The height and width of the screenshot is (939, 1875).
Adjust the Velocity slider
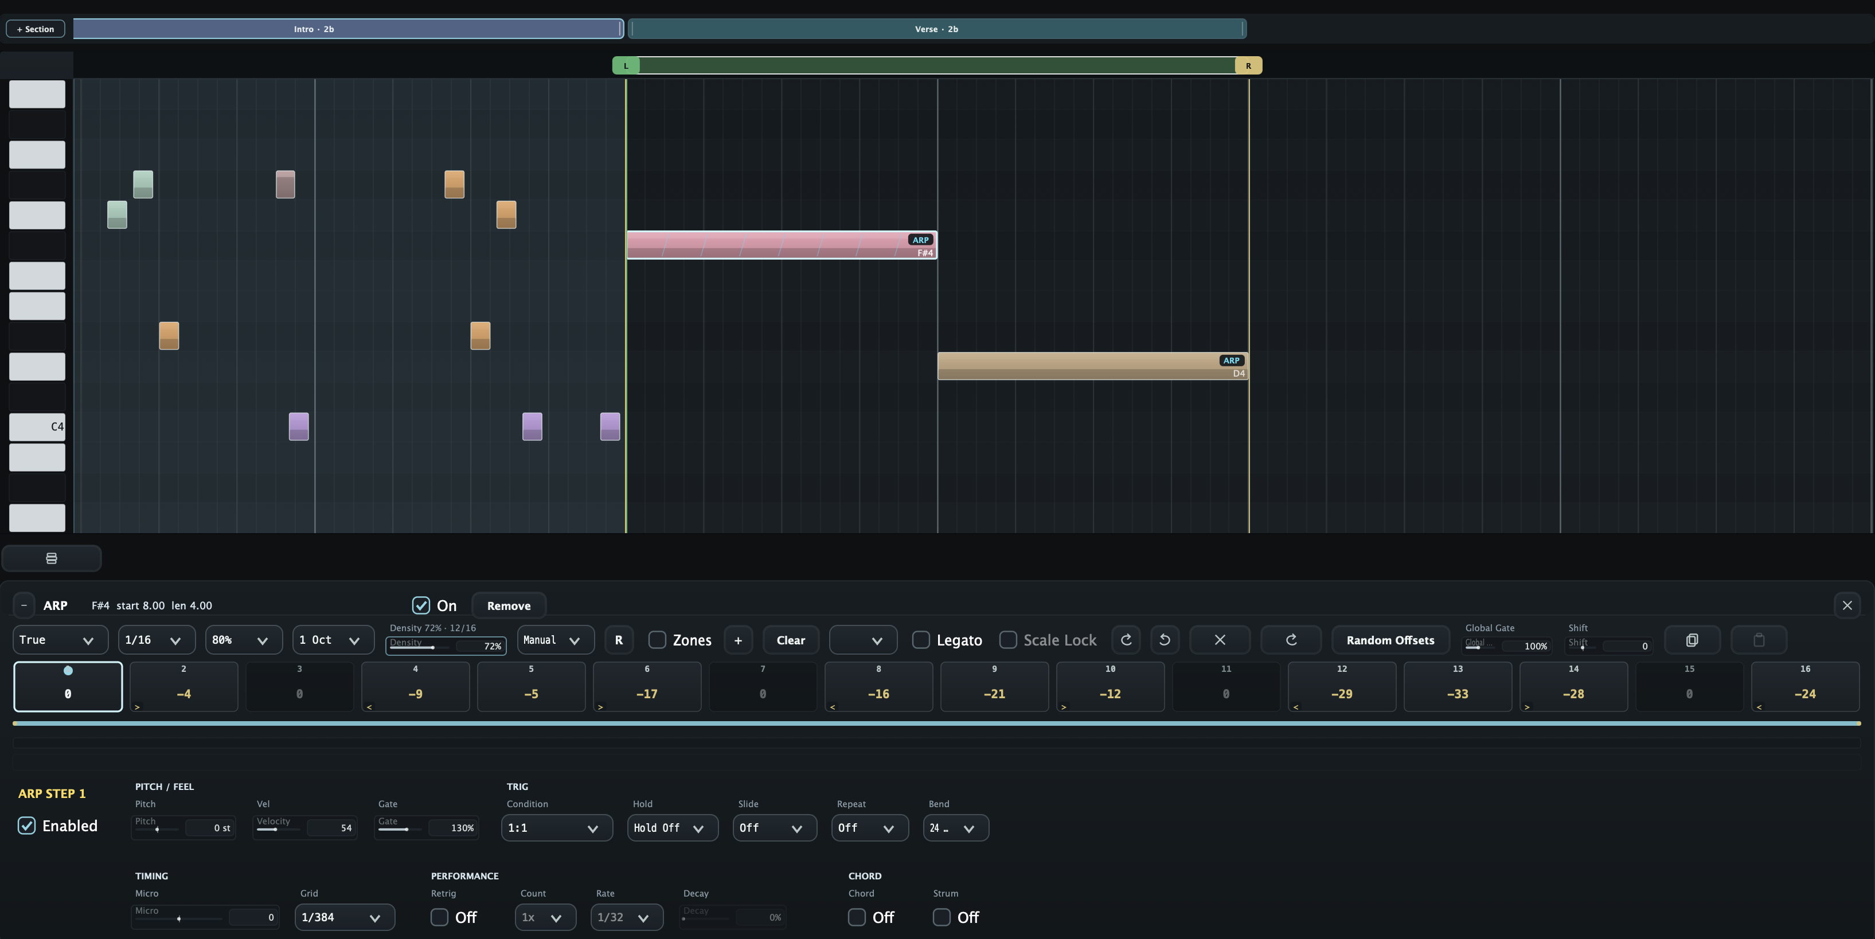coord(279,829)
